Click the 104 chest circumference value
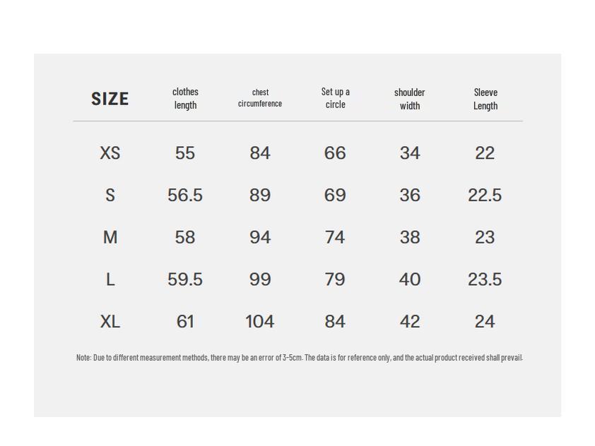595x446 pixels. tap(260, 322)
